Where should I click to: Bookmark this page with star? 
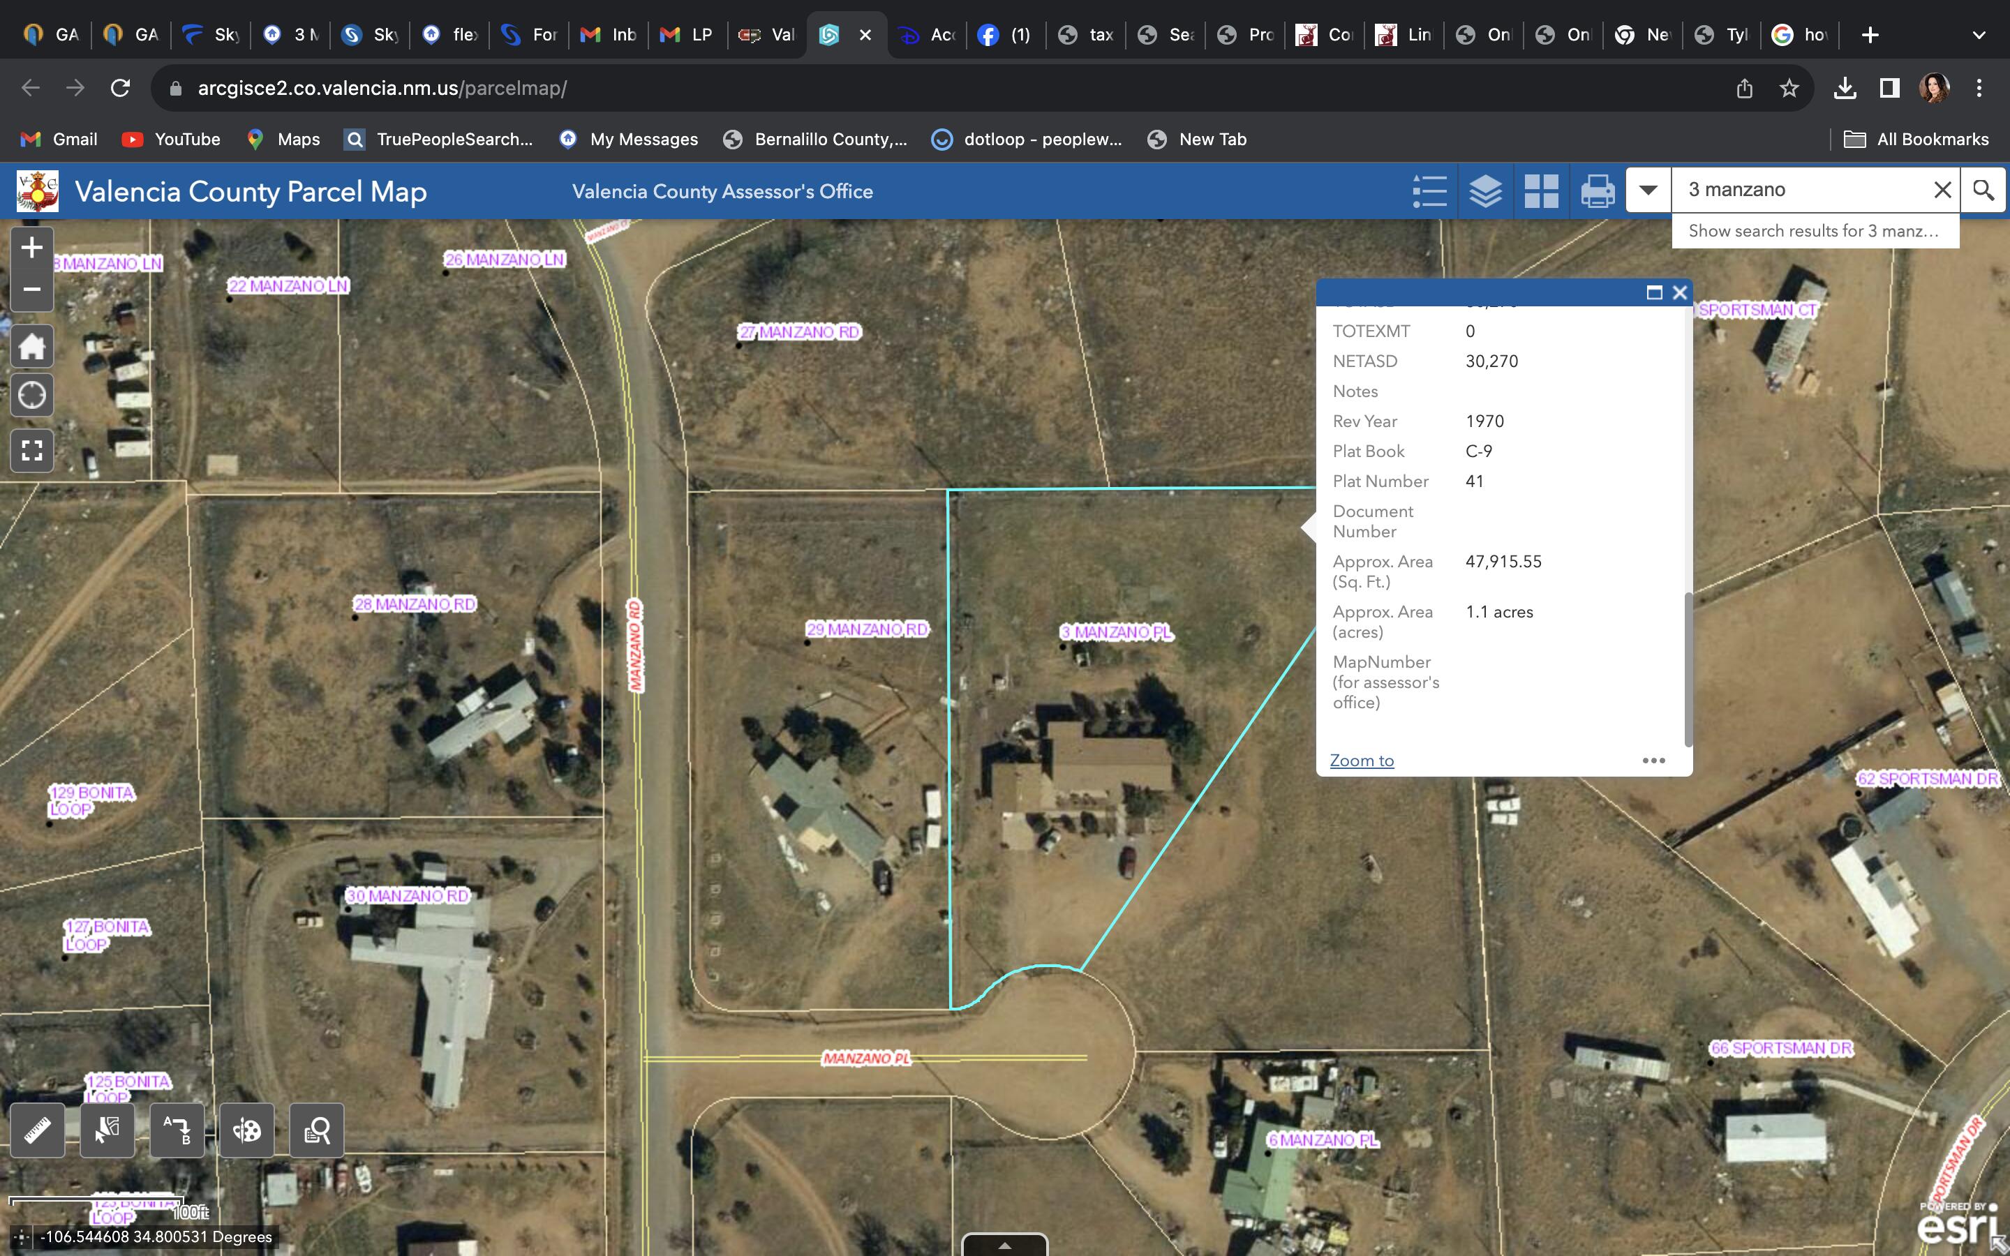coord(1789,88)
